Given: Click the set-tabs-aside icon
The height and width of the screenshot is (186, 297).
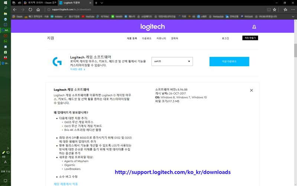Looking at the screenshot, I should point(19,3).
